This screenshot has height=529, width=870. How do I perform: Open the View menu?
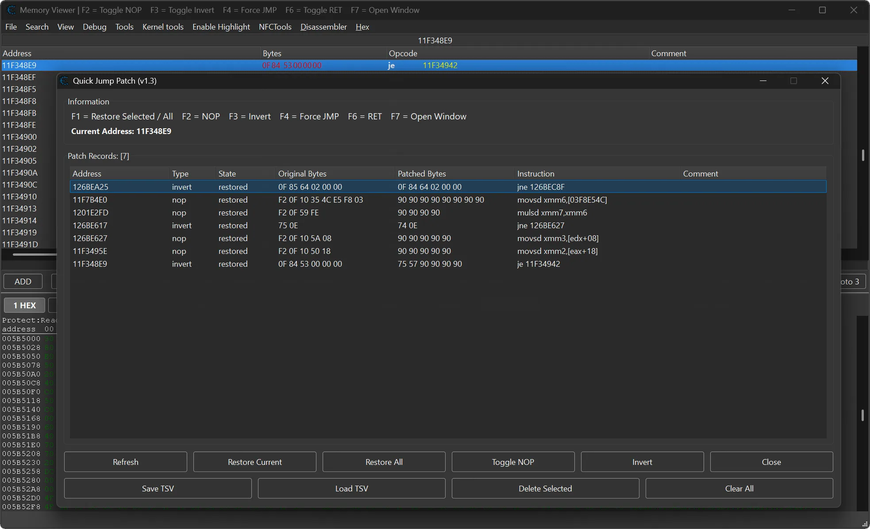point(65,27)
